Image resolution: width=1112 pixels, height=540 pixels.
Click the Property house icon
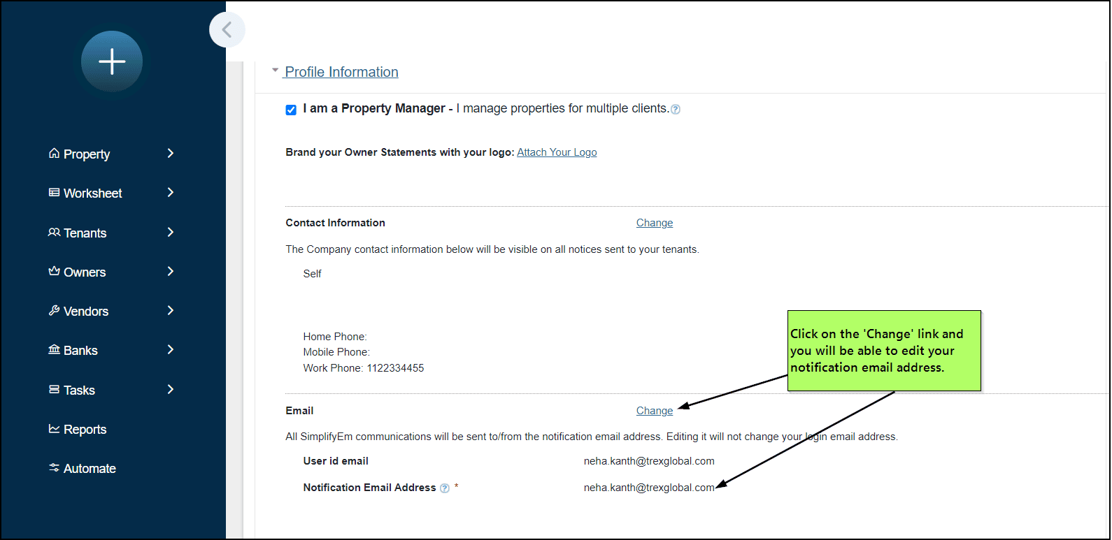tap(54, 154)
